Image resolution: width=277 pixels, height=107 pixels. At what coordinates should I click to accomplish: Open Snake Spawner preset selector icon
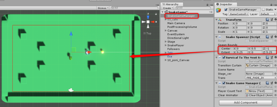coord(272,37)
